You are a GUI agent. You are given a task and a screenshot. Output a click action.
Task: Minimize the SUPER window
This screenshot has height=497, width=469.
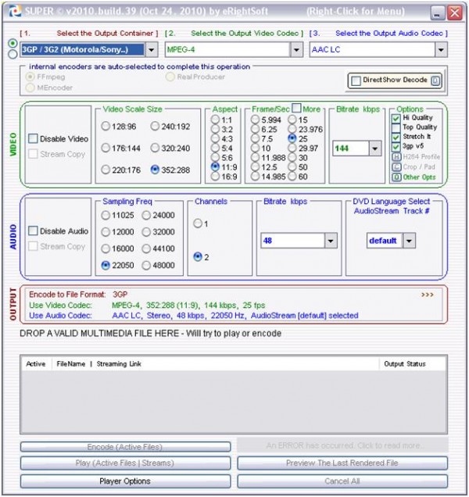click(438, 13)
